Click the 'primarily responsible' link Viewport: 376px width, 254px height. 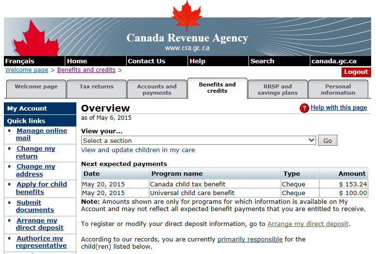(250, 240)
